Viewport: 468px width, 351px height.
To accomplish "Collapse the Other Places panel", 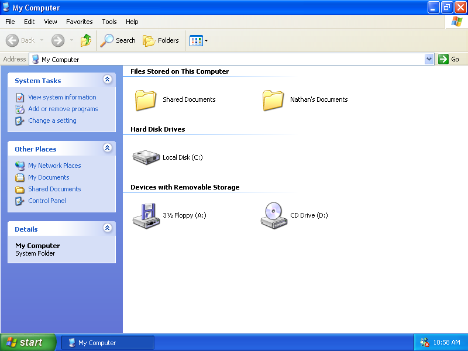I will [x=107, y=148].
